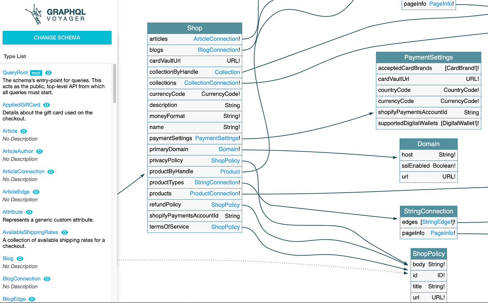Image resolution: width=488 pixels, height=303 pixels.
Task: Toggle visibility of AvailableShippingRates type
Action: click(64, 232)
